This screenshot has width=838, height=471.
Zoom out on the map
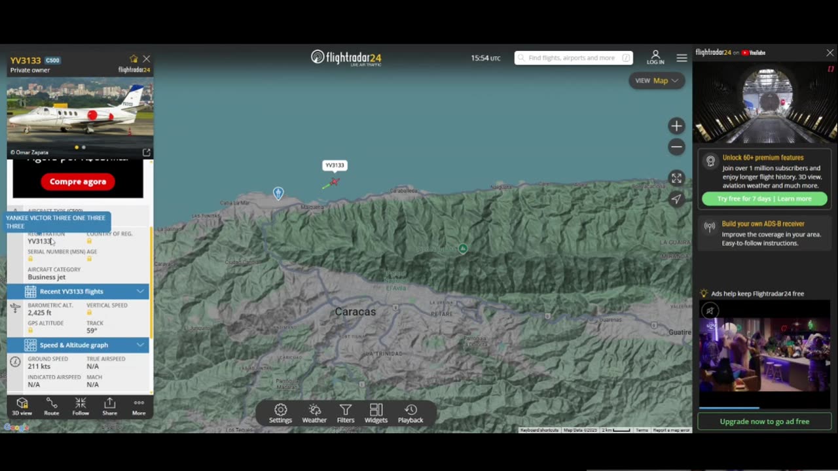click(676, 147)
